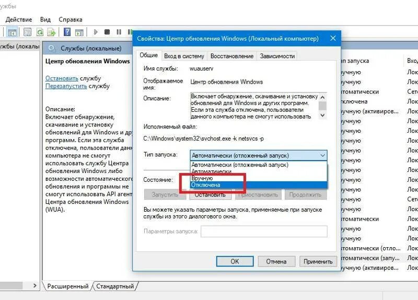Switch to the Стандартный view tab

point(115,286)
